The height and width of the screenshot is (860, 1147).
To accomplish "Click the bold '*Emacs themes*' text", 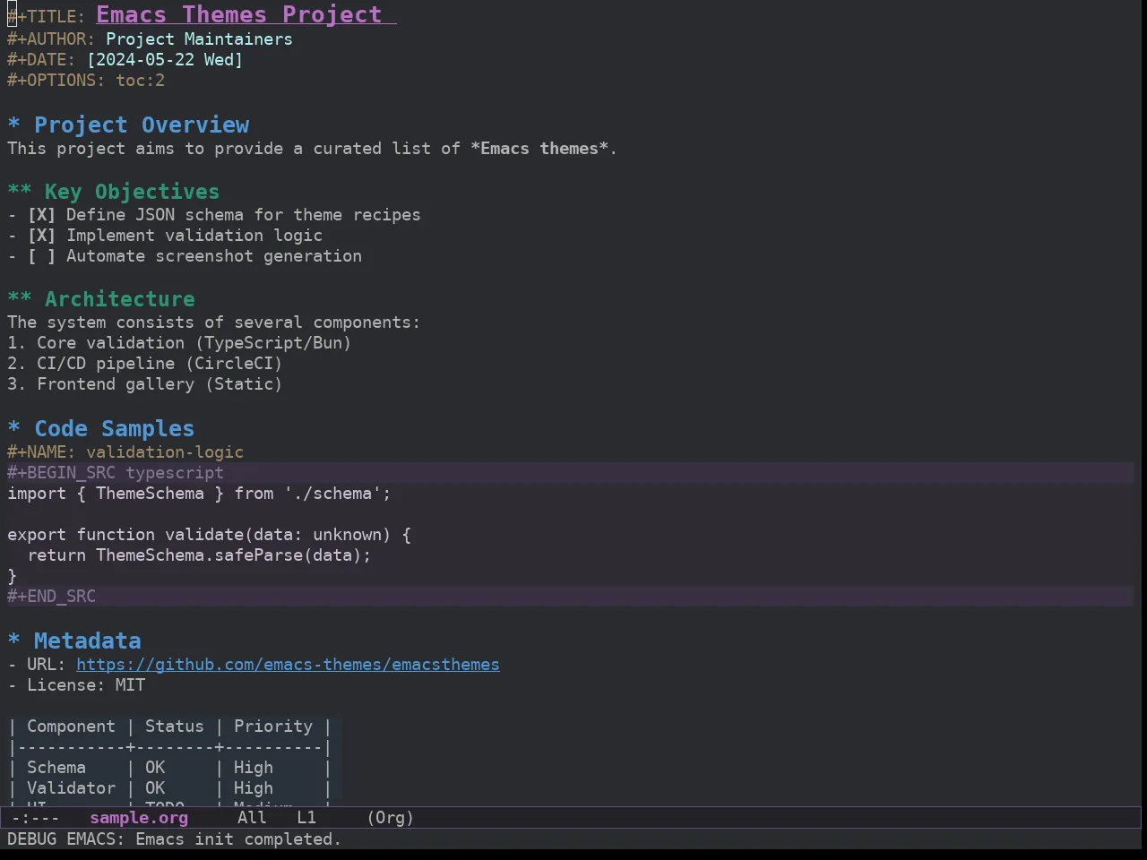I will point(539,149).
